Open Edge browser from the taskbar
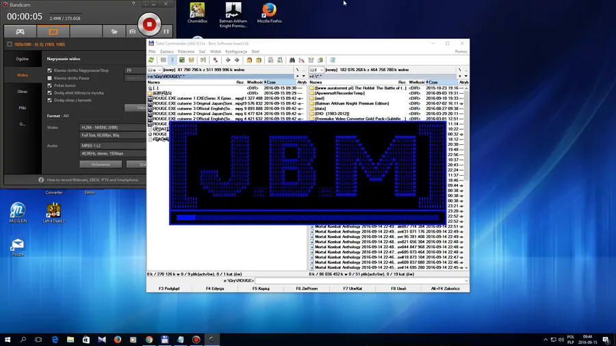This screenshot has width=616, height=346. (x=55, y=339)
